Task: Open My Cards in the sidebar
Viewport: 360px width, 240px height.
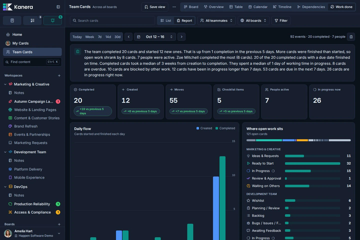Action: click(x=32, y=43)
